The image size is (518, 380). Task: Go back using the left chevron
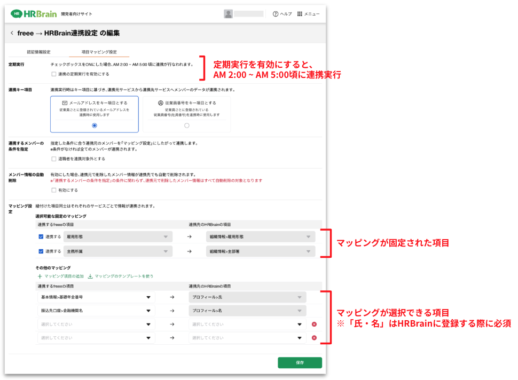pos(12,33)
